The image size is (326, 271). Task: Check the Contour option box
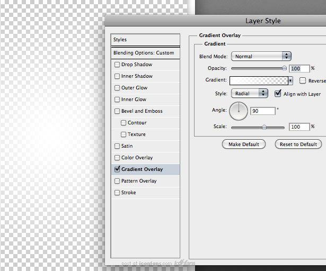(x=124, y=123)
